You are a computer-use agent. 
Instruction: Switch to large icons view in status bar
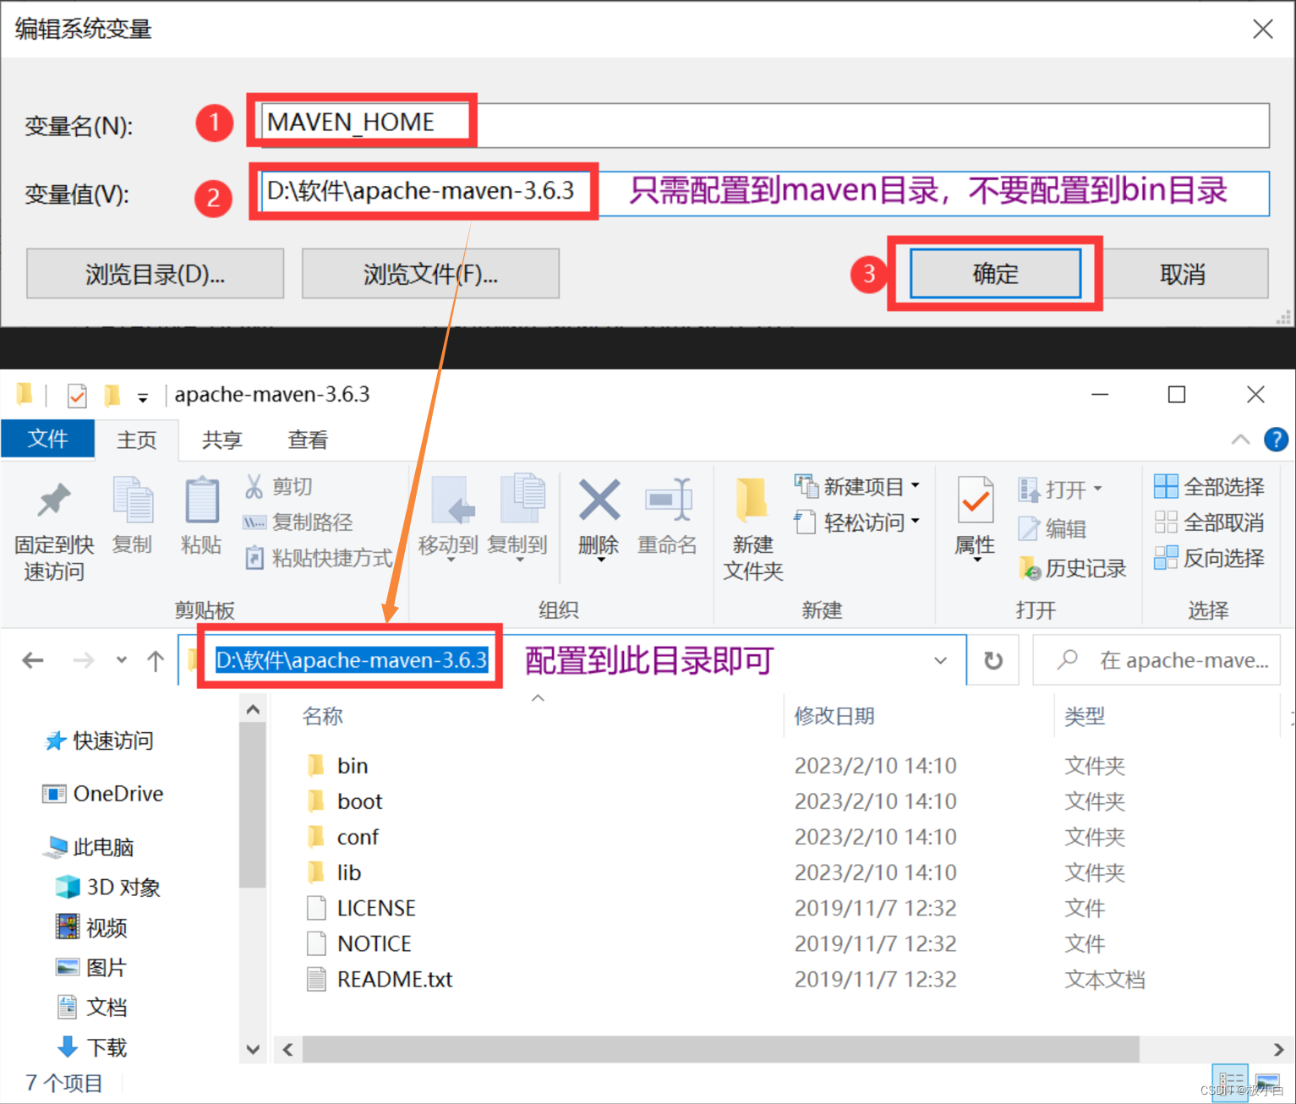tap(1267, 1083)
